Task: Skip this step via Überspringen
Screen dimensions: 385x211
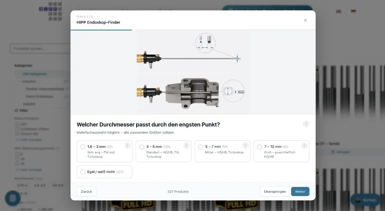Action: click(x=275, y=192)
